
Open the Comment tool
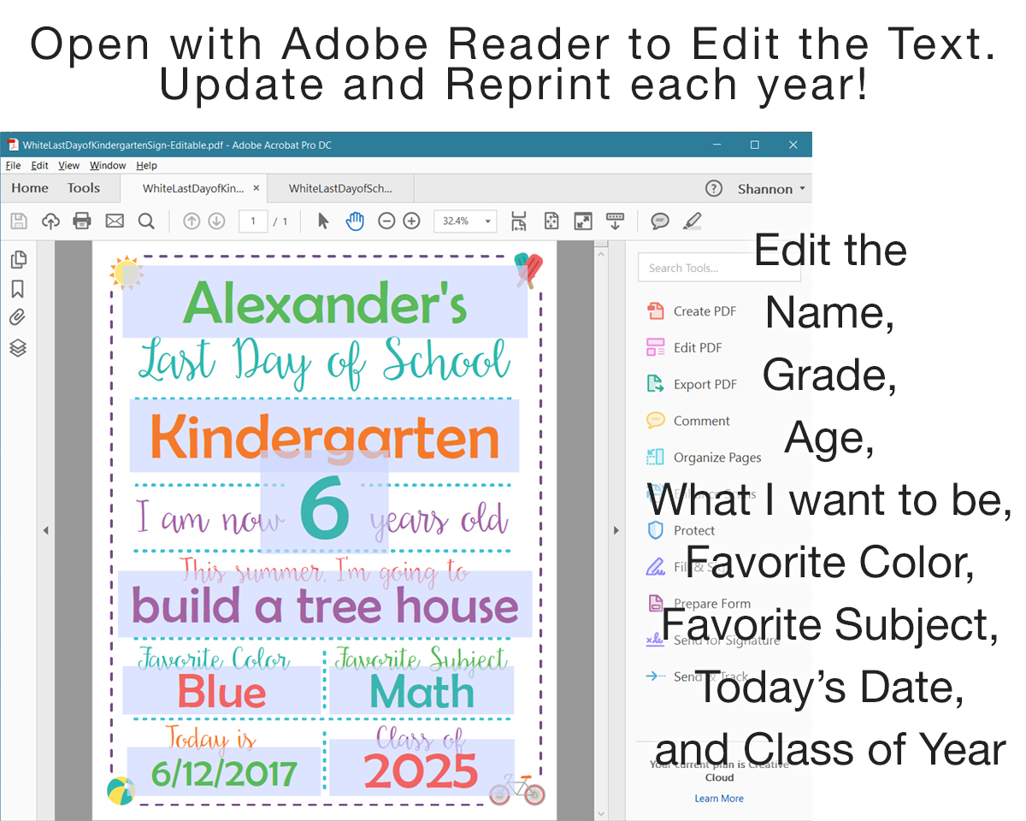pyautogui.click(x=688, y=421)
